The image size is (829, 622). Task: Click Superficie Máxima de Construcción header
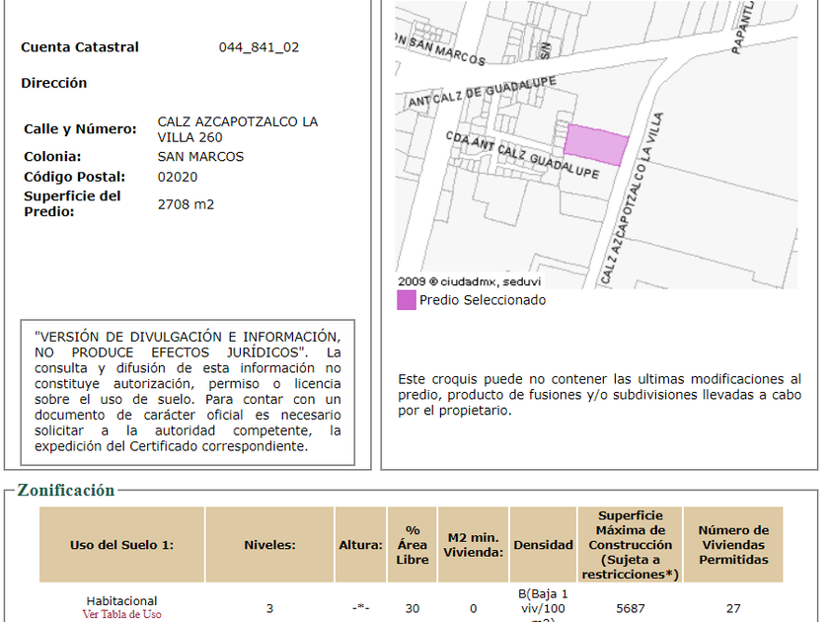(629, 545)
